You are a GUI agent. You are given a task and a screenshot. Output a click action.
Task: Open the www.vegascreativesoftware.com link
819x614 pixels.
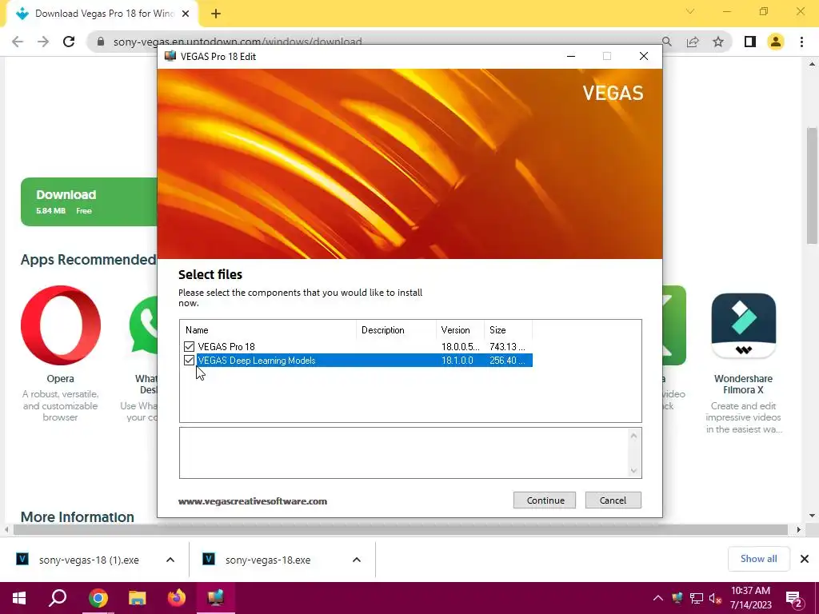[x=253, y=501]
